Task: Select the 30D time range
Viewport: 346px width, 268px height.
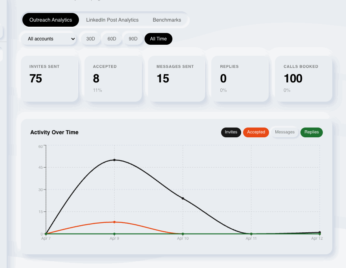Action: point(91,39)
